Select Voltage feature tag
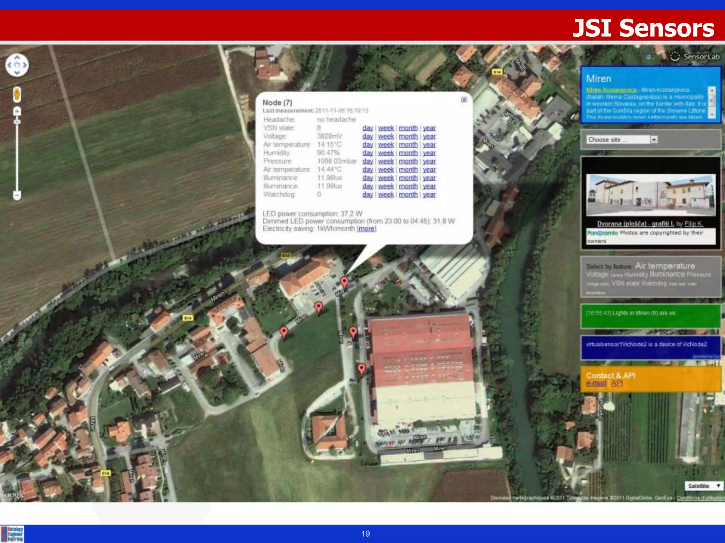 coord(597,275)
